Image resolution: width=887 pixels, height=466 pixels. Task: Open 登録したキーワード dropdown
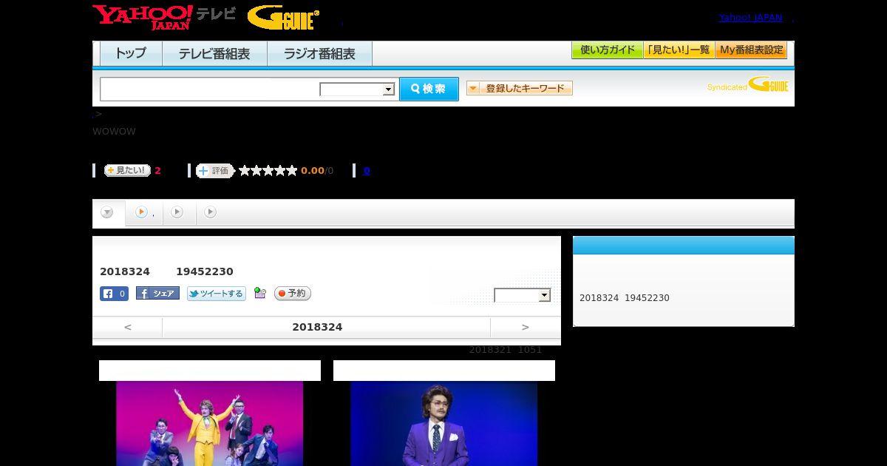(520, 88)
